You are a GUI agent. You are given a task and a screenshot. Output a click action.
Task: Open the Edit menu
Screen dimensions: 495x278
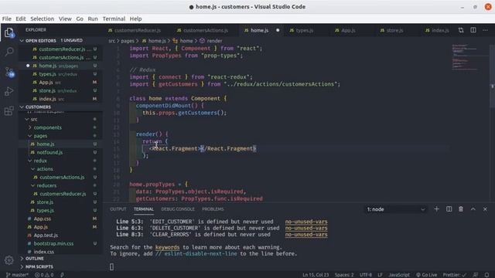(21, 19)
